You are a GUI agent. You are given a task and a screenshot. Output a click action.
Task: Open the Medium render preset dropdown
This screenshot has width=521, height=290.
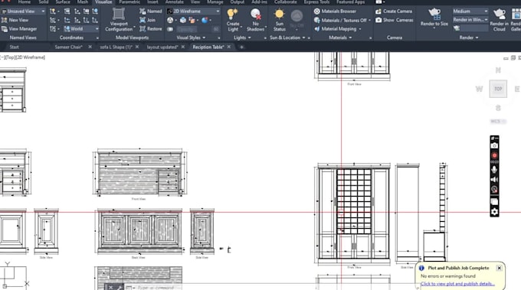pos(470,11)
